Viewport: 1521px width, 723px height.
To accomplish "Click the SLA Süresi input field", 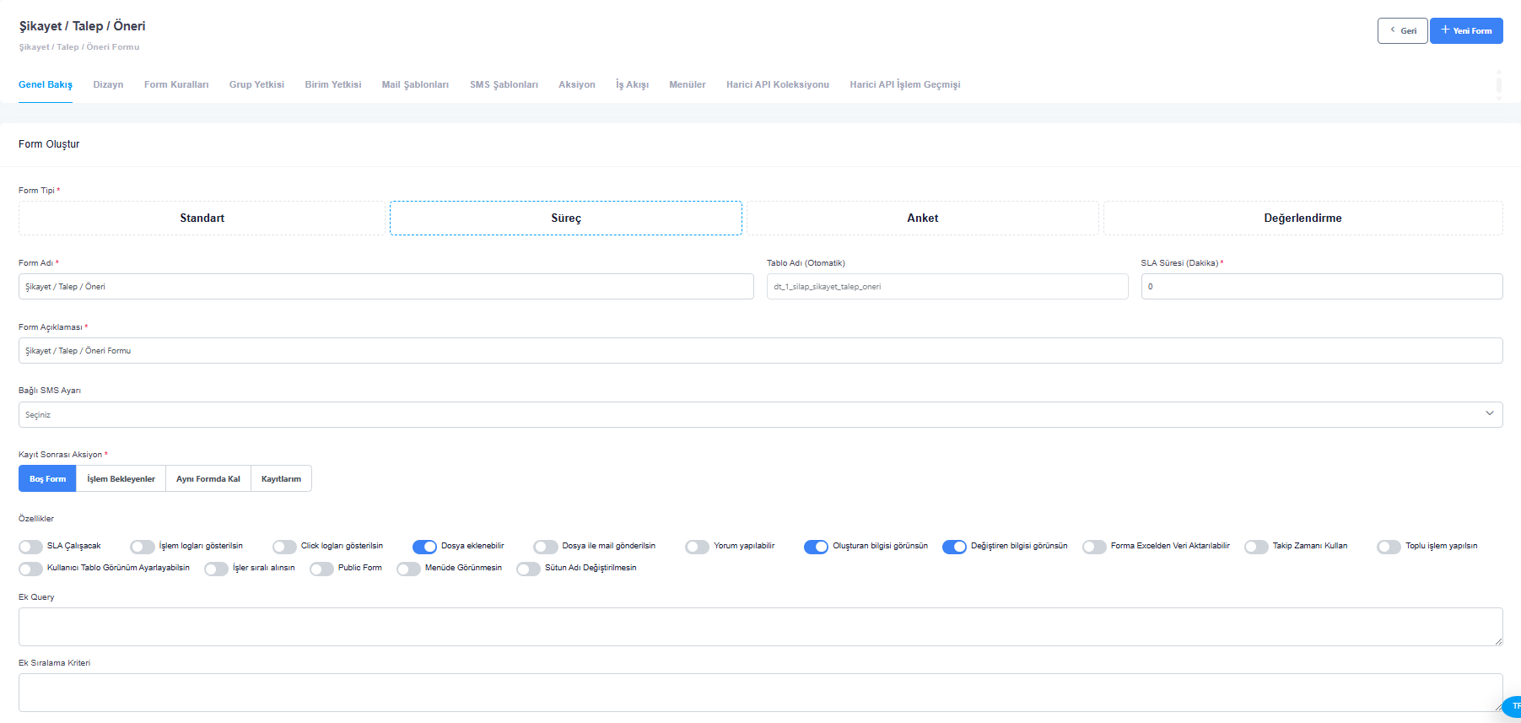I will [x=1321, y=286].
